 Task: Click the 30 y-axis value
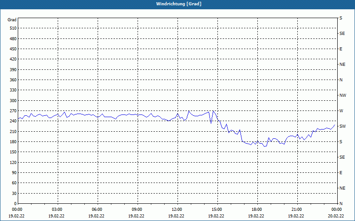(x=14, y=193)
